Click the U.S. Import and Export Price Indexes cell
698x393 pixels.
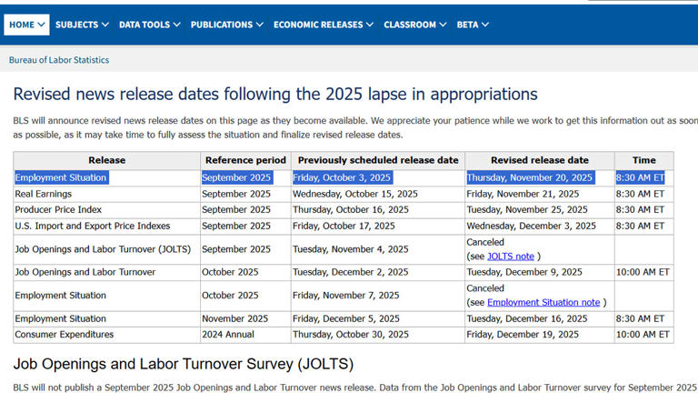coord(93,226)
